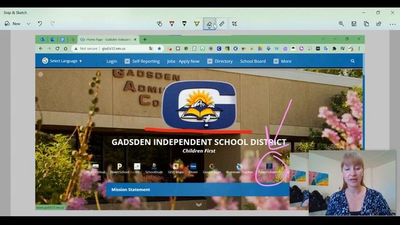Share the snip
This screenshot has height=225, width=400.
(379, 24)
